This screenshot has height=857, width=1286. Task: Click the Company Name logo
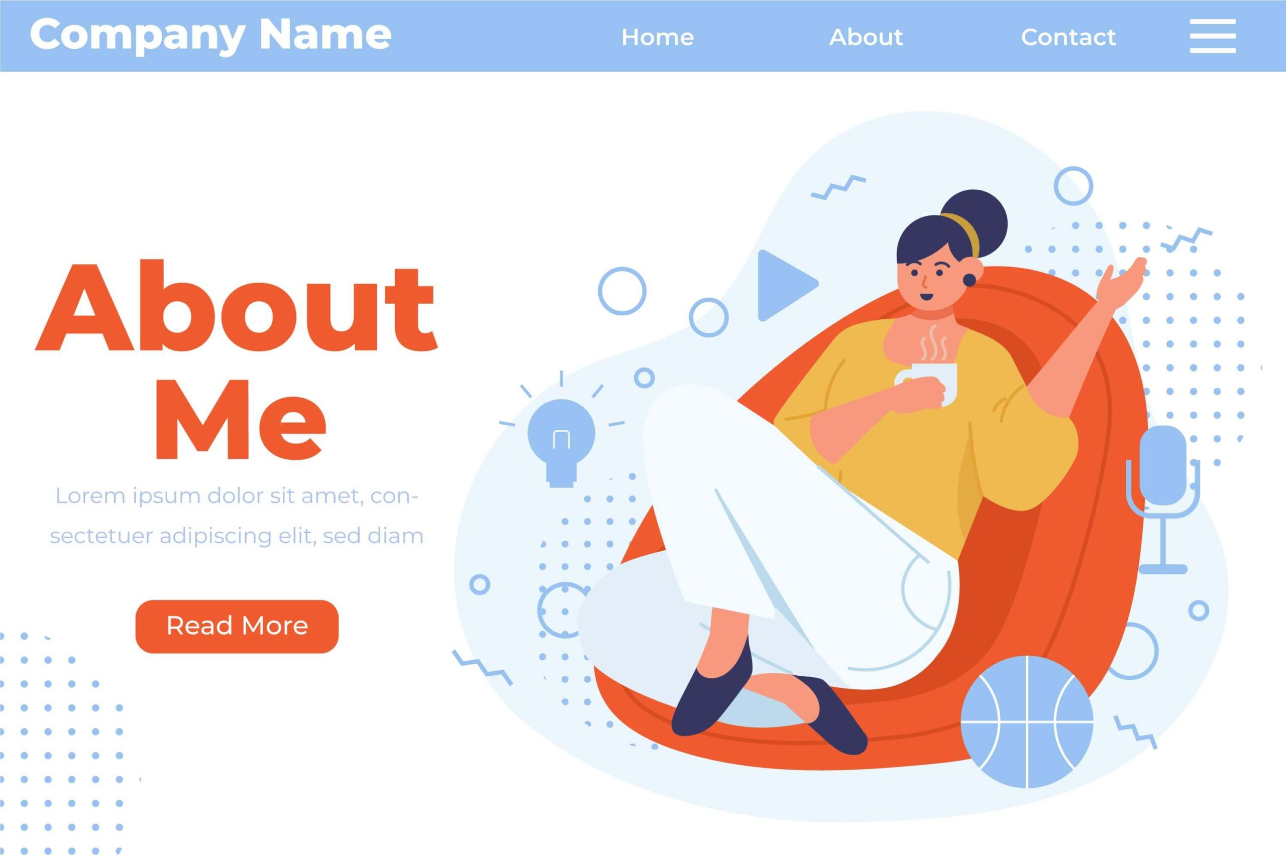click(x=210, y=35)
